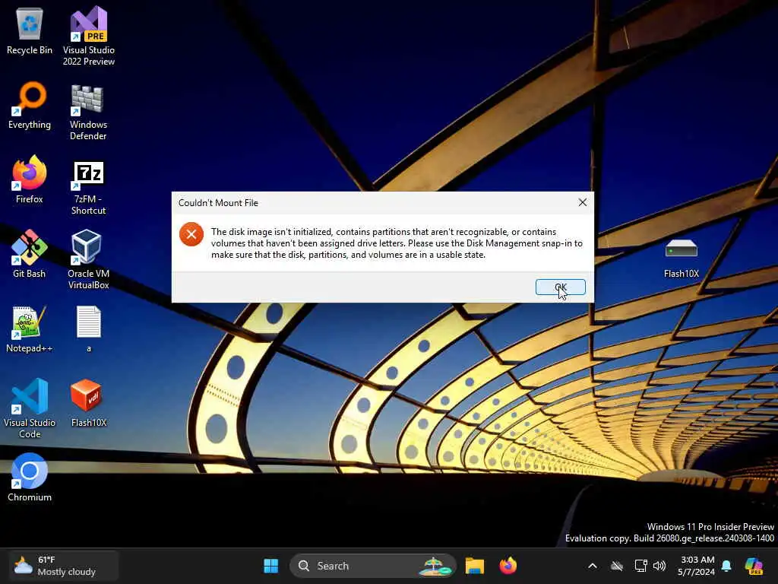Select the Visual Studio 2022 Preview shortcut
This screenshot has width=778, height=584.
click(89, 36)
